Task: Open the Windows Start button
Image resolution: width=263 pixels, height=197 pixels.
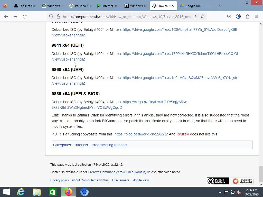Action: (6, 192)
